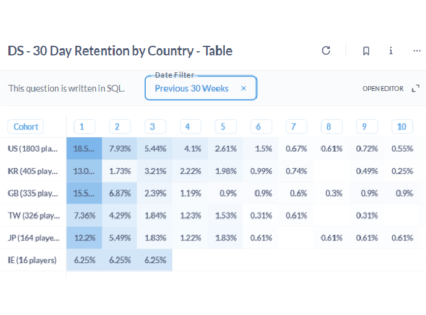
Task: Click column 10 header
Action: 402,126
